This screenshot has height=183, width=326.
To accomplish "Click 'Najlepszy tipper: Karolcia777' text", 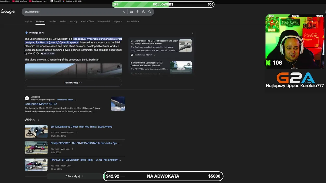I will pyautogui.click(x=295, y=86).
